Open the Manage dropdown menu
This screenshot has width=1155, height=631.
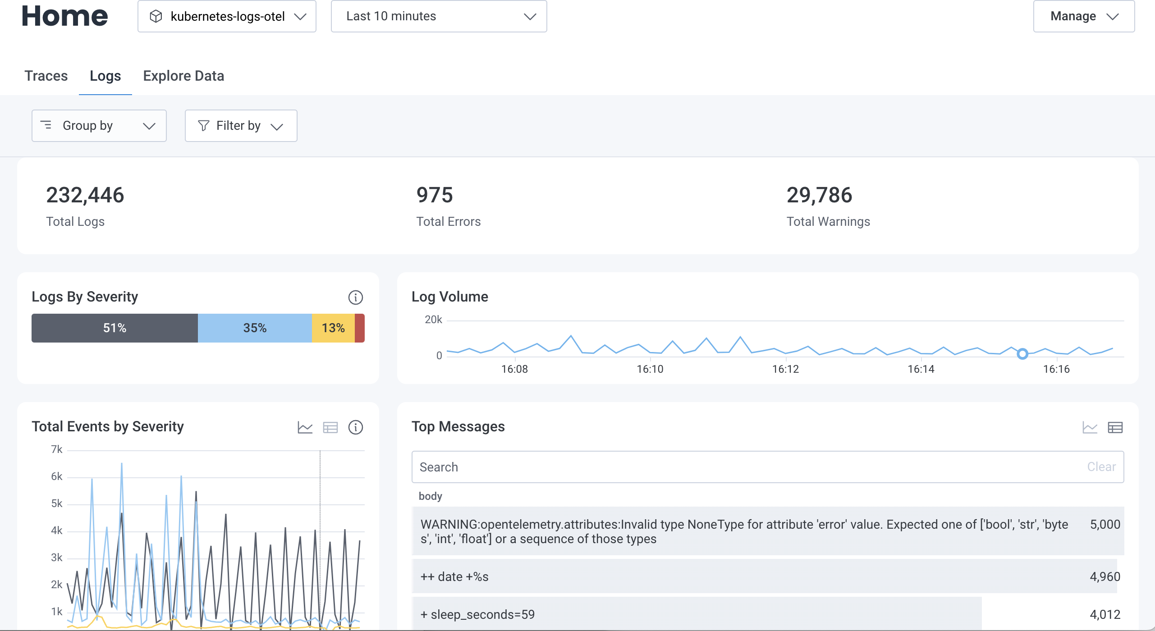(1083, 17)
